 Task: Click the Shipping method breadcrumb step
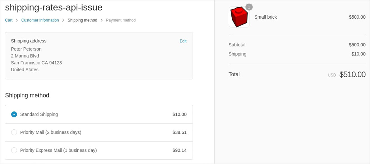pos(82,20)
